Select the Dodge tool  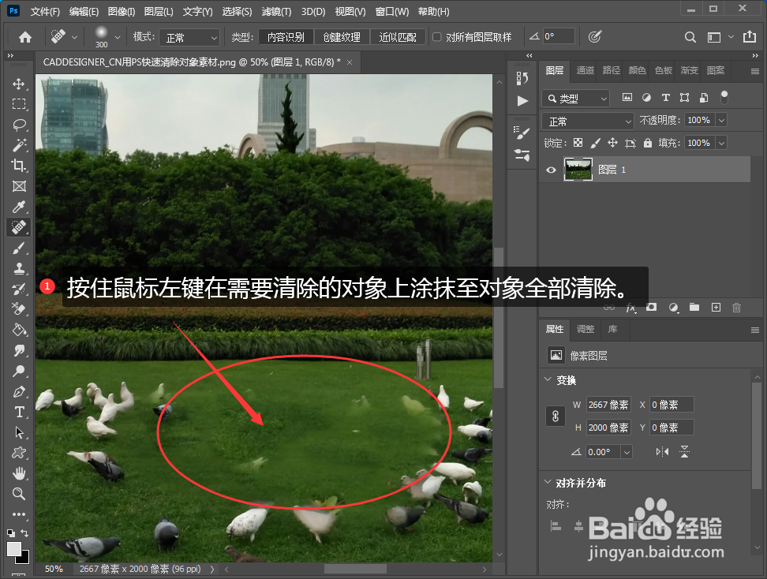coord(19,372)
